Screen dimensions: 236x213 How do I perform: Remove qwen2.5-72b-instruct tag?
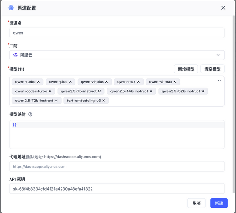pyautogui.click(x=56, y=101)
